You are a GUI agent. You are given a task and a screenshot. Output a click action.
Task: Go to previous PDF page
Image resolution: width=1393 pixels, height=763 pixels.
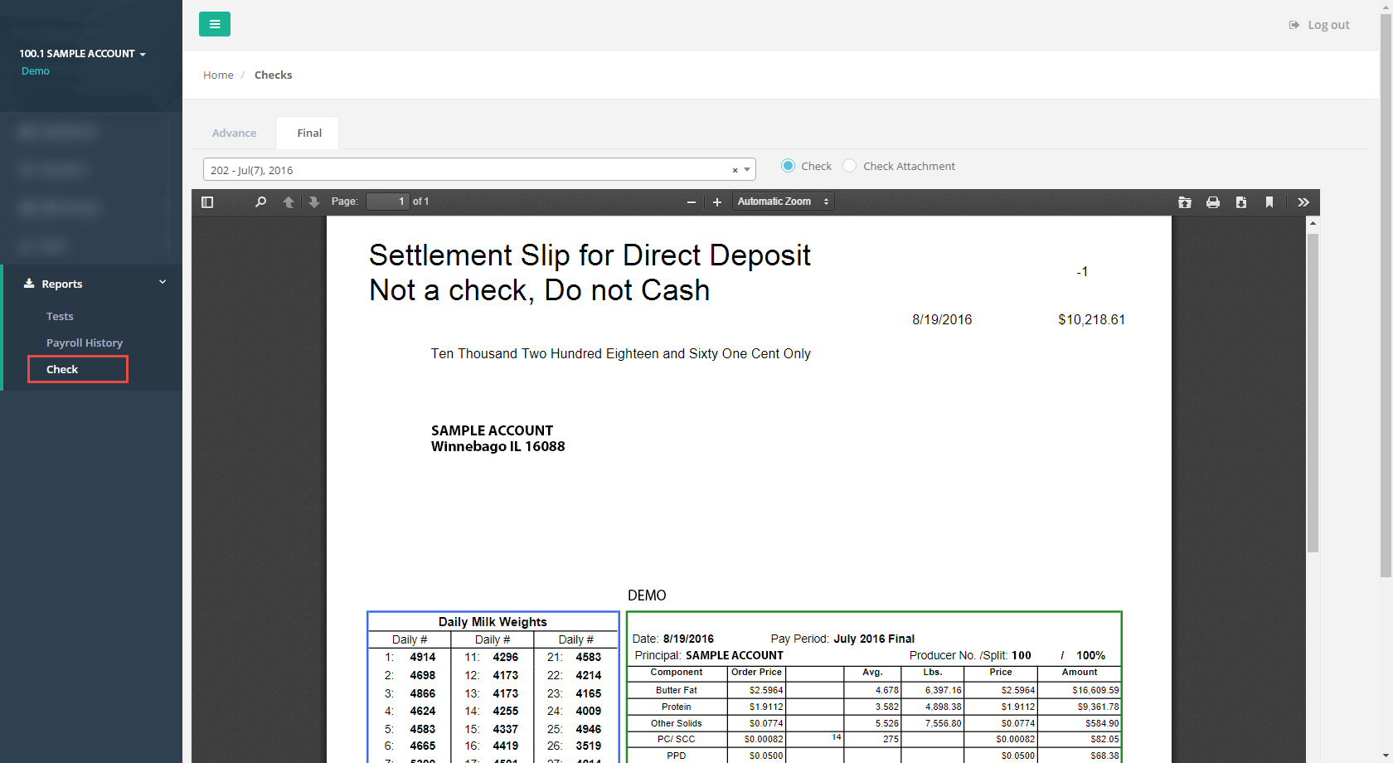(x=289, y=202)
